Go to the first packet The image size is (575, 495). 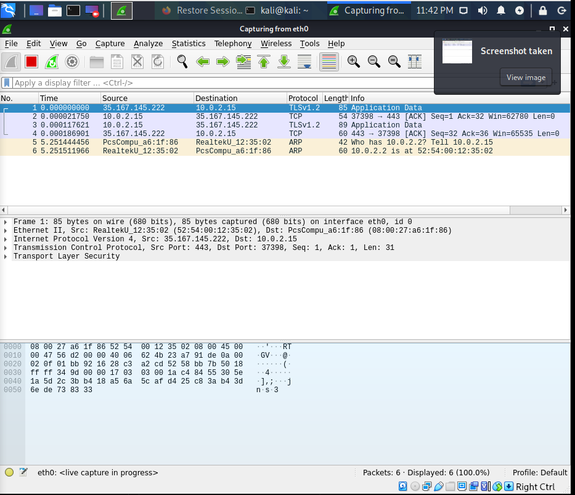[264, 62]
